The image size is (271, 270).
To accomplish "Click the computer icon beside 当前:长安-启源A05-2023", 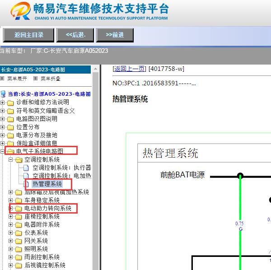I will click(x=3, y=94).
